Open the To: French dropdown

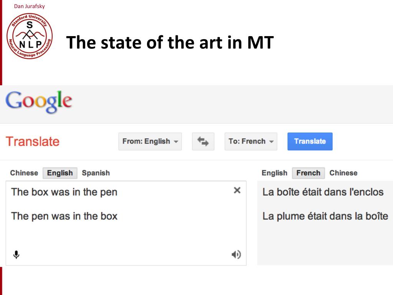251,141
